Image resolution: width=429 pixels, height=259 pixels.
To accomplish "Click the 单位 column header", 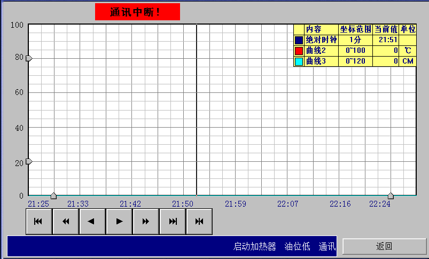I will point(408,29).
